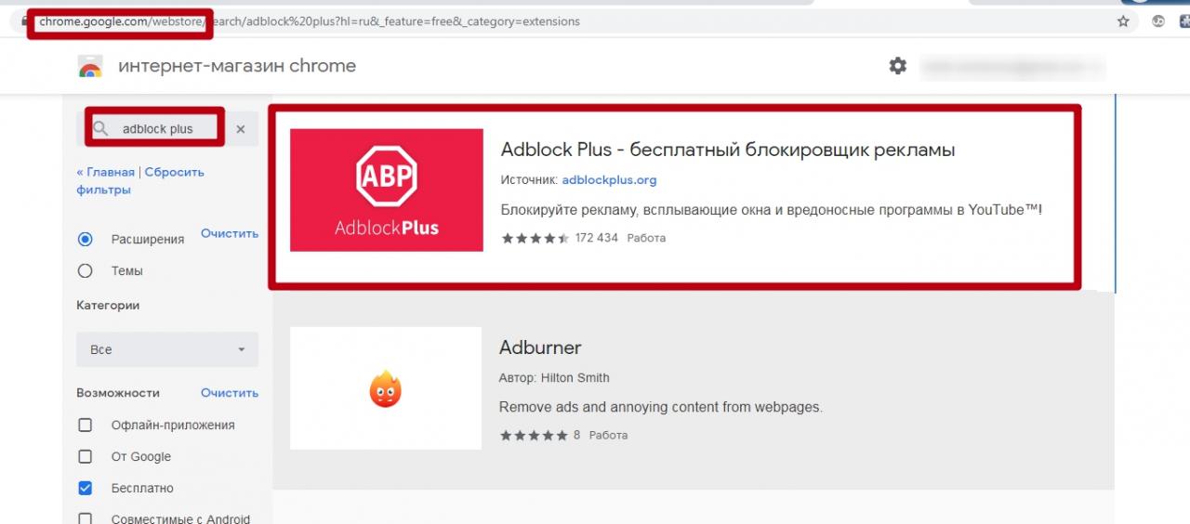Click the extension icon beside the star
Viewport: 1190px width, 524px height.
tap(1158, 21)
